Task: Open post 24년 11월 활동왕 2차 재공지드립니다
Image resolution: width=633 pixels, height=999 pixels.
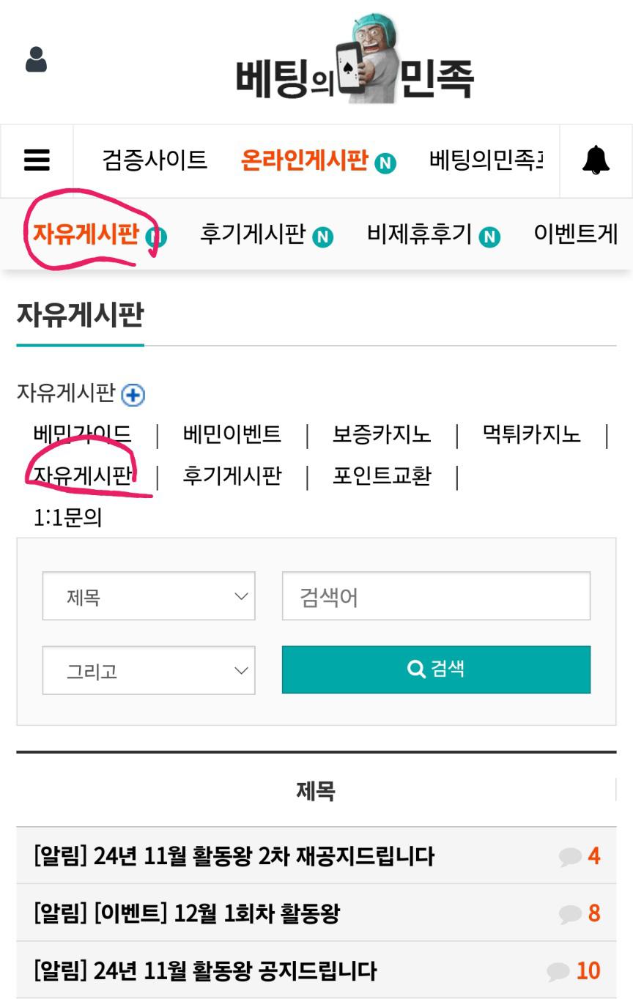Action: (234, 856)
